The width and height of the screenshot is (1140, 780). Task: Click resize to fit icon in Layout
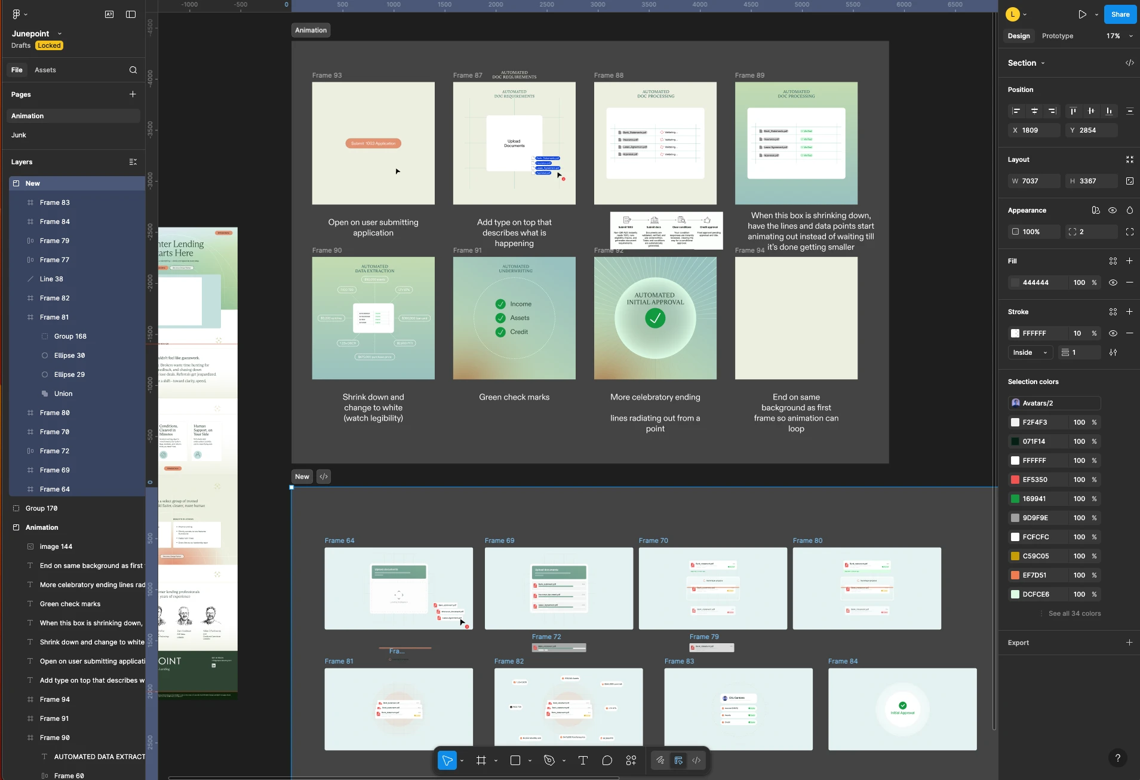pos(1130,159)
